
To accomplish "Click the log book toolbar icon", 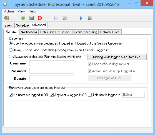I will [x=90, y=18].
